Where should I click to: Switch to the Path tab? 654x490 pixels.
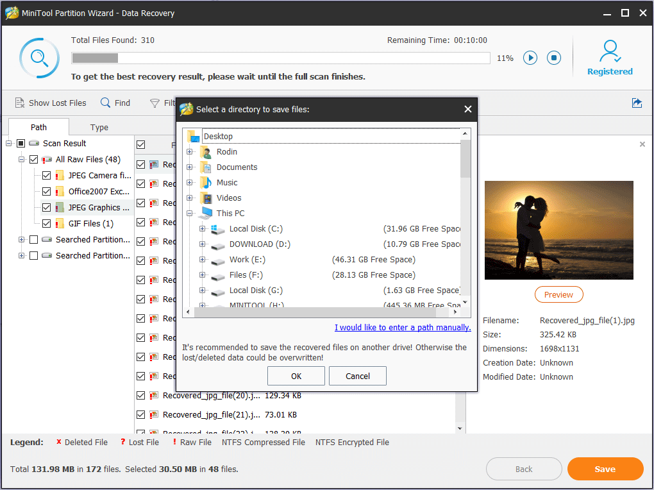[38, 127]
